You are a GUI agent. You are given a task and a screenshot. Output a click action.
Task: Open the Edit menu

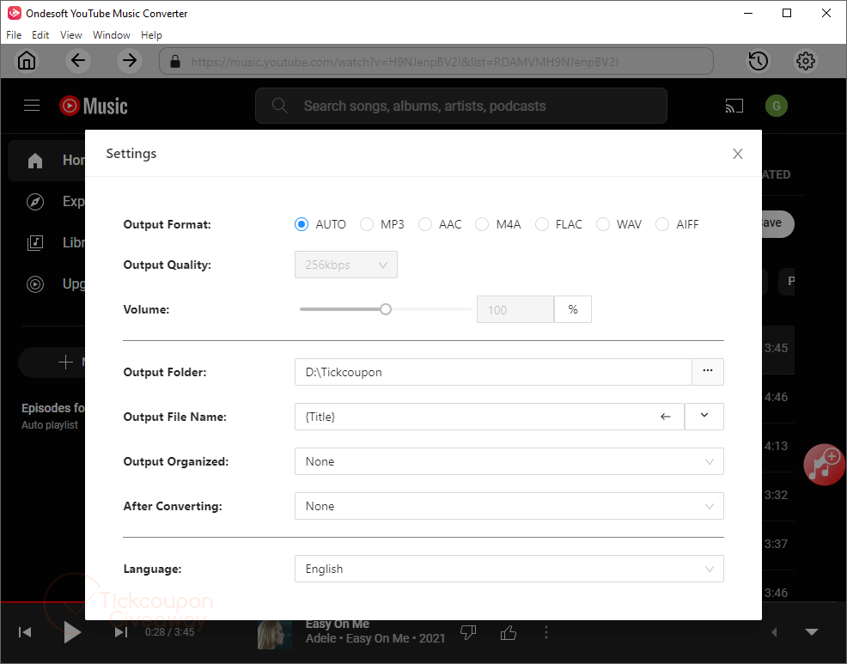pyautogui.click(x=40, y=35)
